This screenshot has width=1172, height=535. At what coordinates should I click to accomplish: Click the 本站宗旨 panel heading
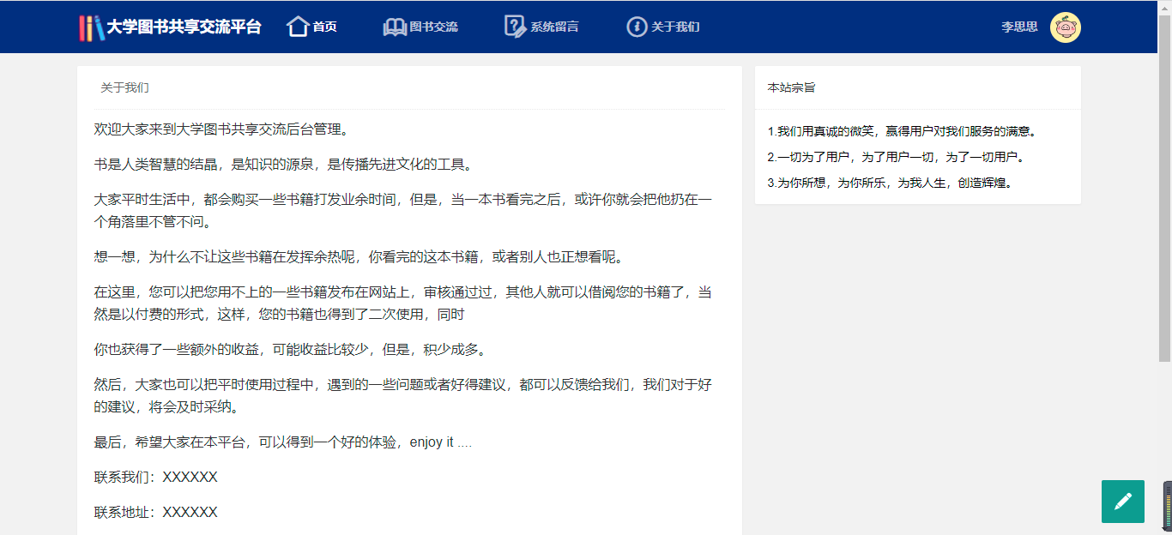coord(791,87)
